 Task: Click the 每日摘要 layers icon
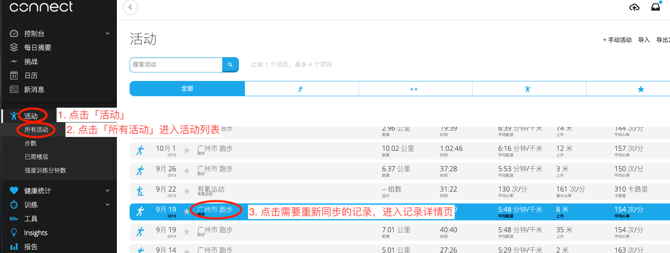pos(14,47)
